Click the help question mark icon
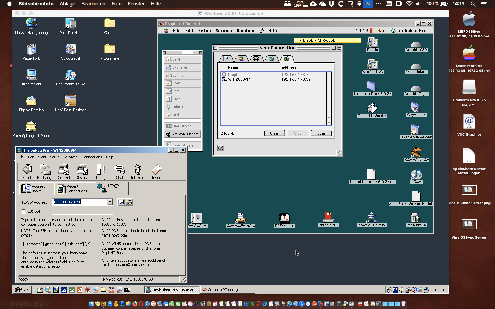 click(221, 148)
